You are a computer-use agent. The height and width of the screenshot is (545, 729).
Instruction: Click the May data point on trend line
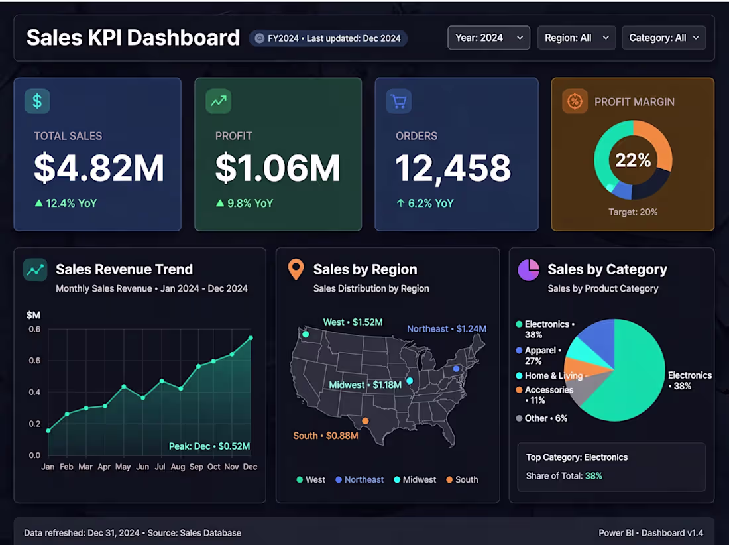click(x=124, y=387)
